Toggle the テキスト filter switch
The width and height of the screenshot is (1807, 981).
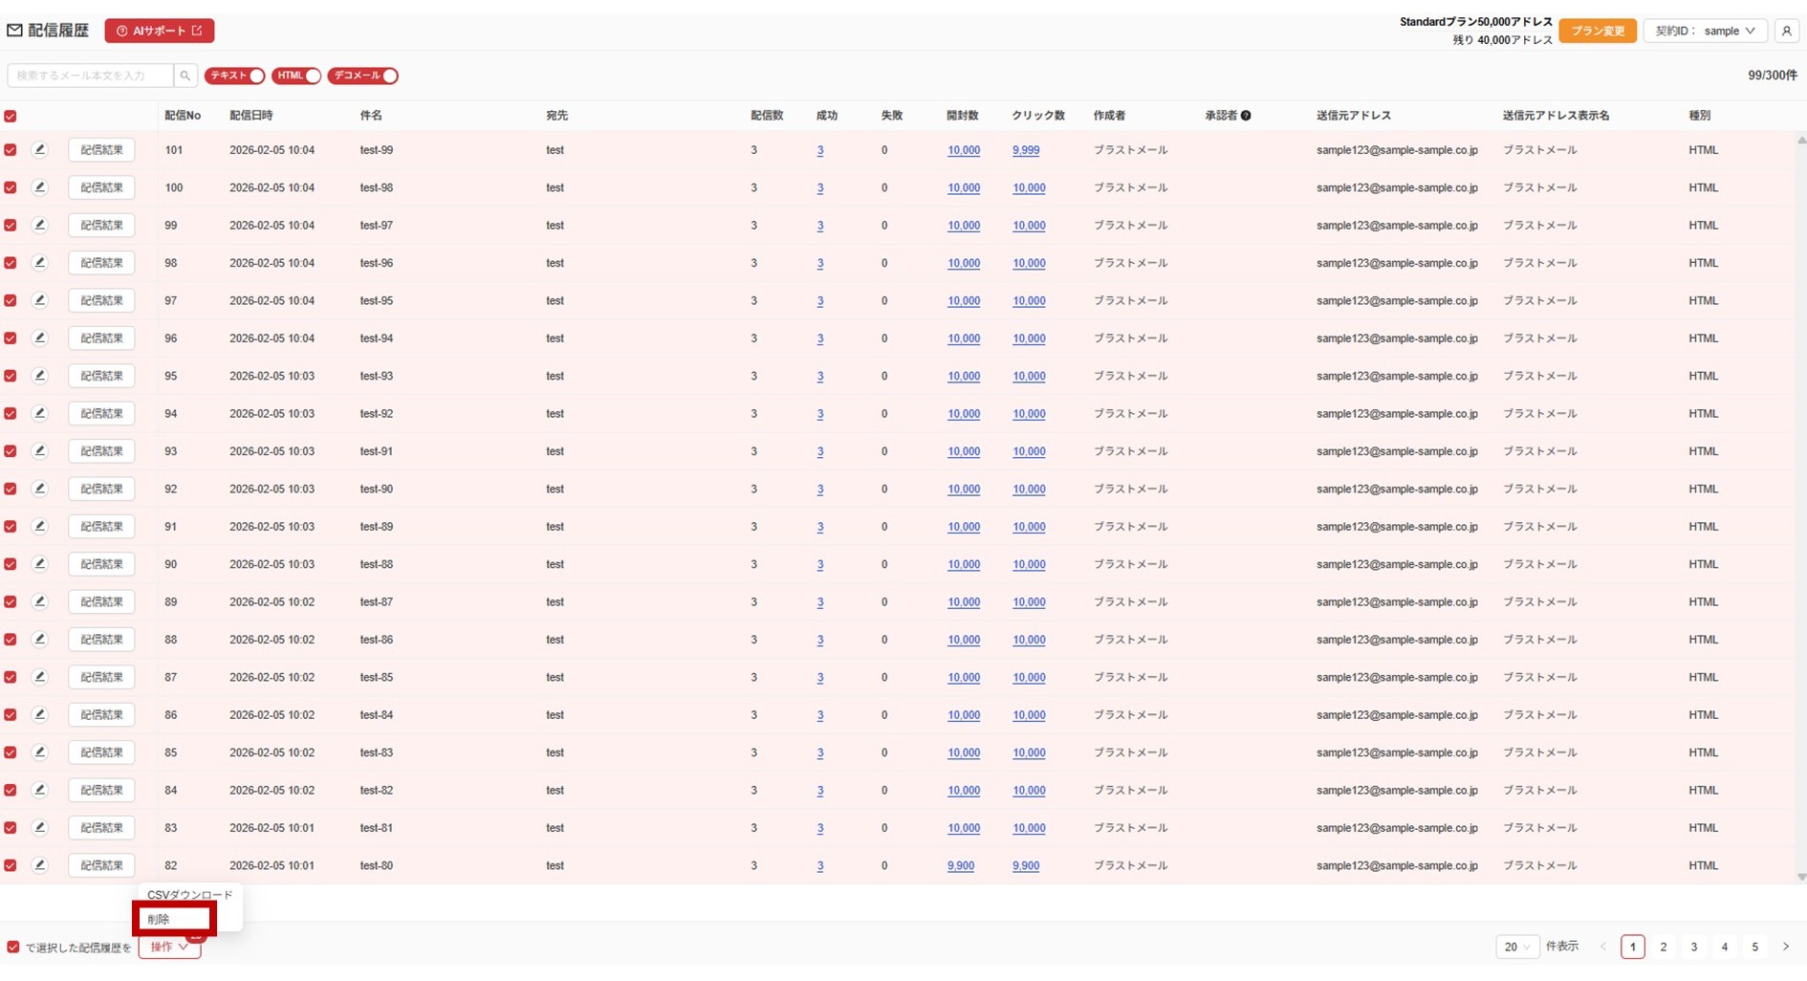234,76
